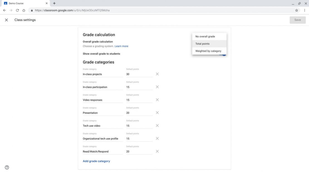Delete the In-class participation category
Screen dimensions: 309x174
[x=157, y=87]
